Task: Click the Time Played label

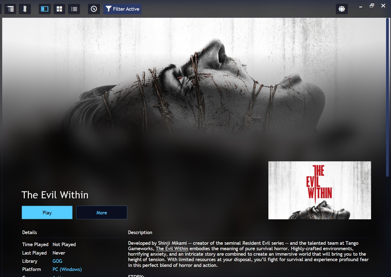Action: [35, 244]
